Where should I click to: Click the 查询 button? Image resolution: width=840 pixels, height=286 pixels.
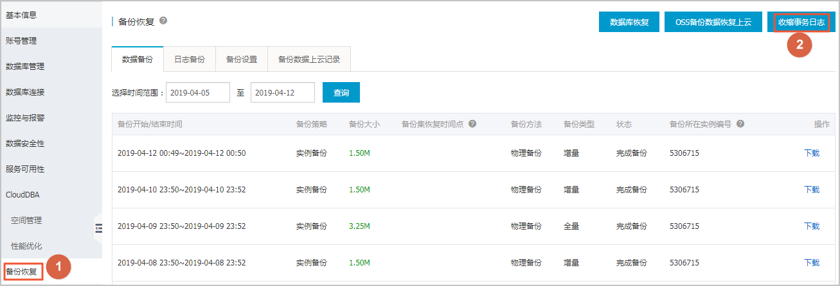pyautogui.click(x=341, y=92)
